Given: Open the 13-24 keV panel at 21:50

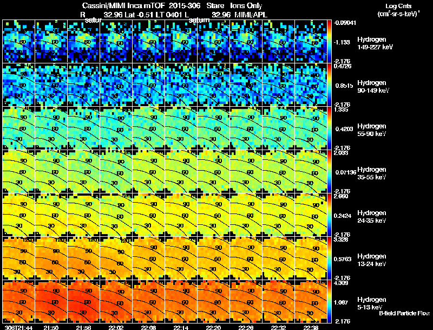Looking at the screenshot, I should [51, 258].
